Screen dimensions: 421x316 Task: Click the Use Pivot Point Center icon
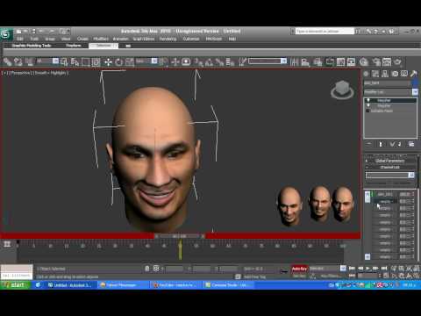click(163, 61)
